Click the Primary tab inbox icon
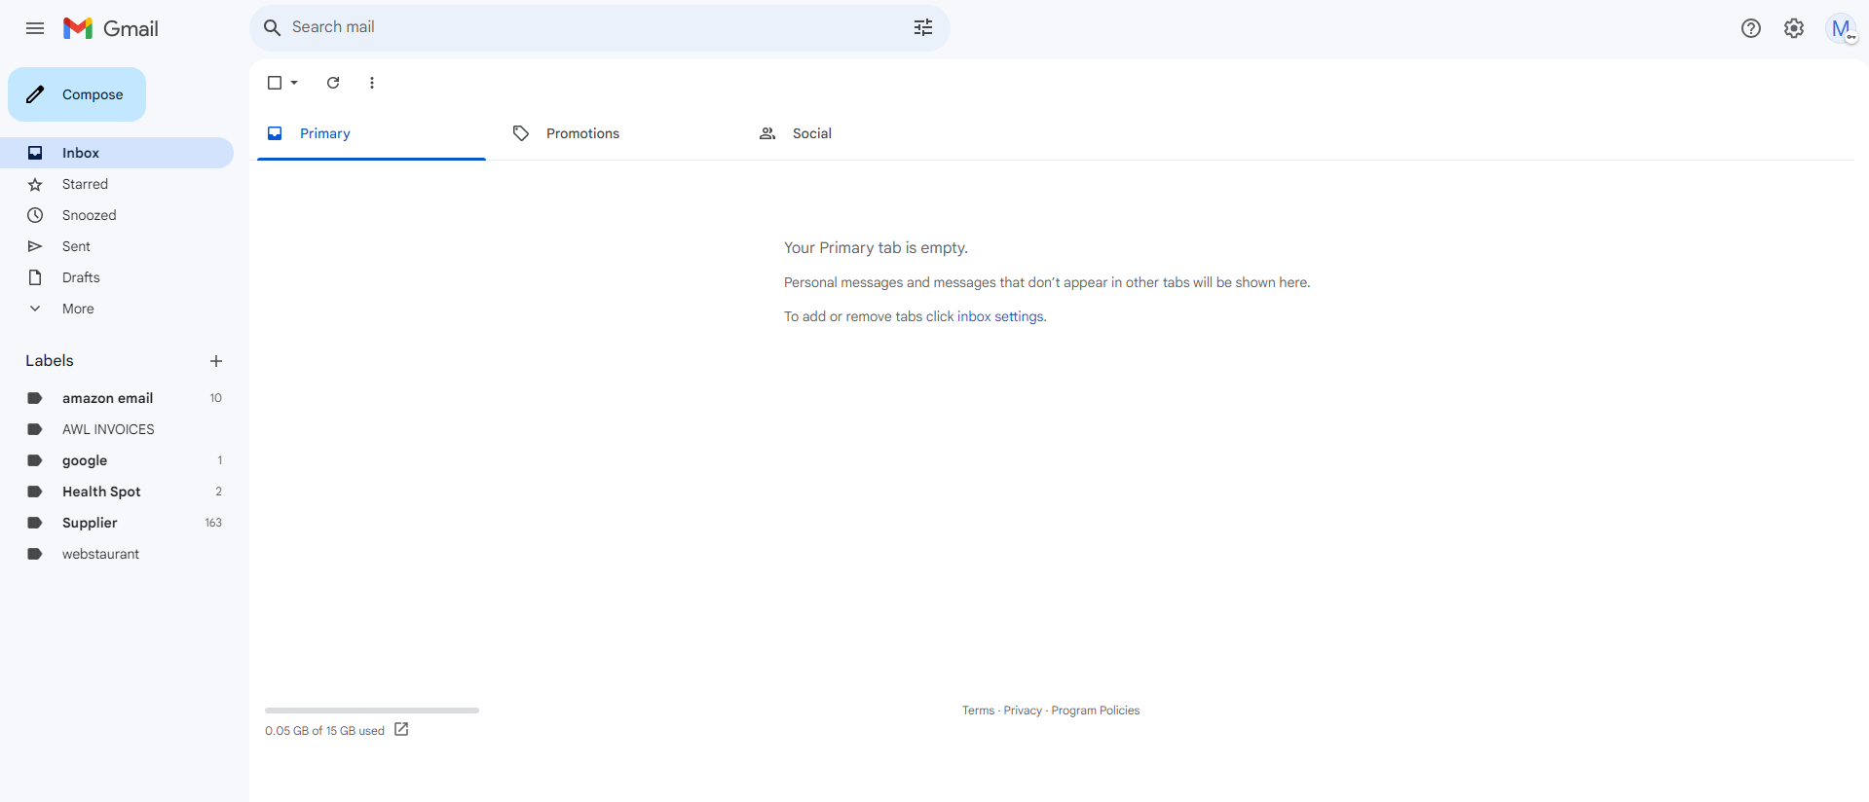The height and width of the screenshot is (802, 1869). coord(275,133)
